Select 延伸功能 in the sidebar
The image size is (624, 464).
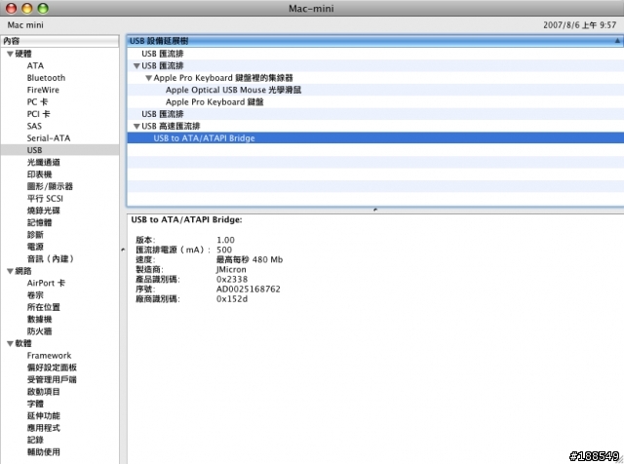point(44,416)
